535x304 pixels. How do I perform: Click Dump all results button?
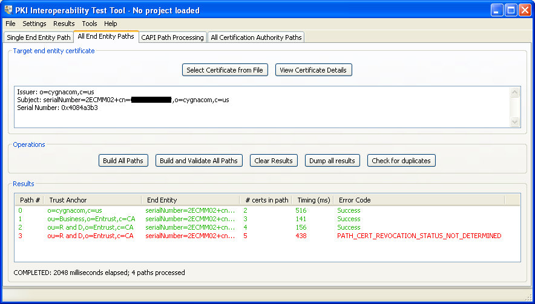coord(333,161)
